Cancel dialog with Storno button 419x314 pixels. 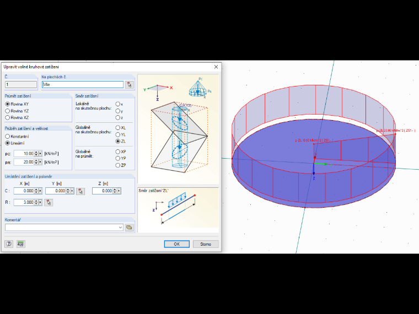pyautogui.click(x=206, y=244)
